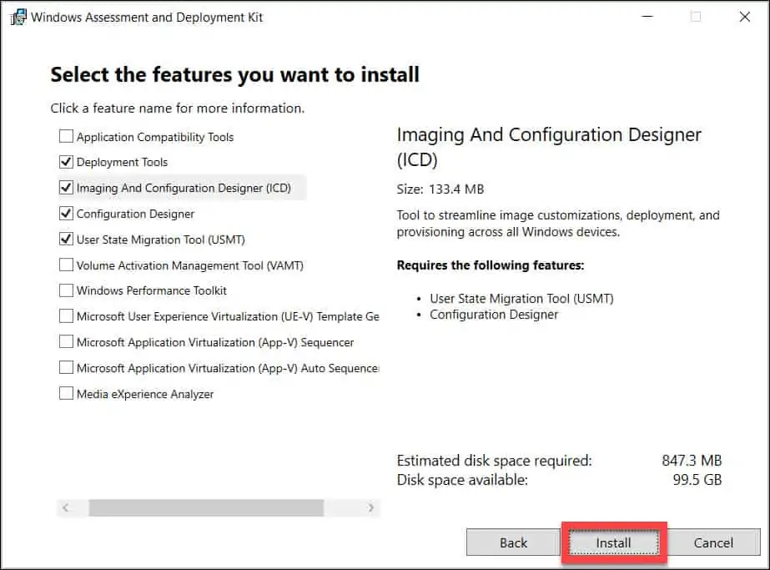Select Imaging And Configuration Designer (ICD) list label

pos(184,189)
